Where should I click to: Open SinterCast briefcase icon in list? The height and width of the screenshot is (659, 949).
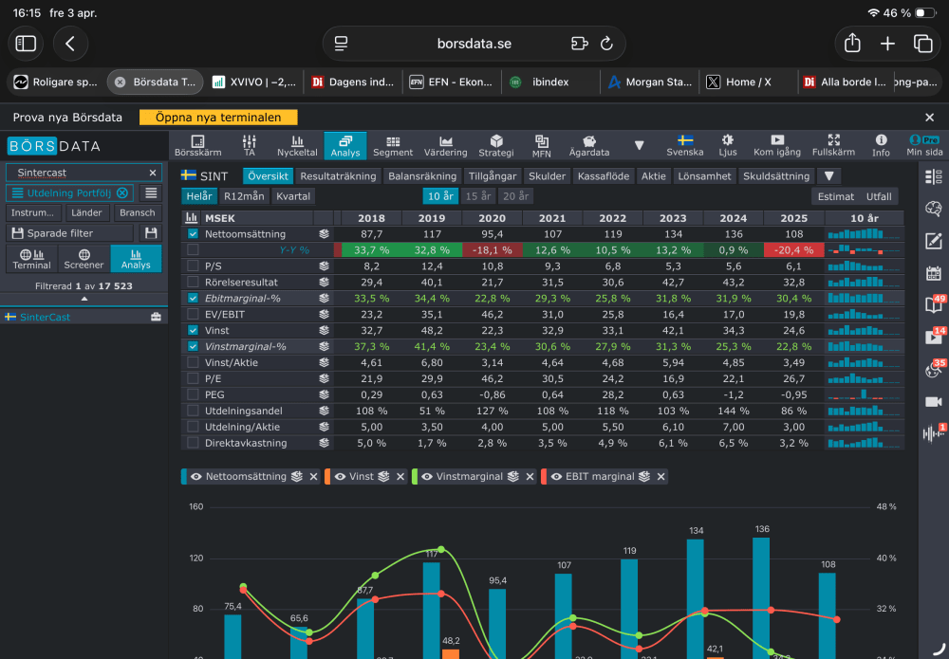coord(156,317)
